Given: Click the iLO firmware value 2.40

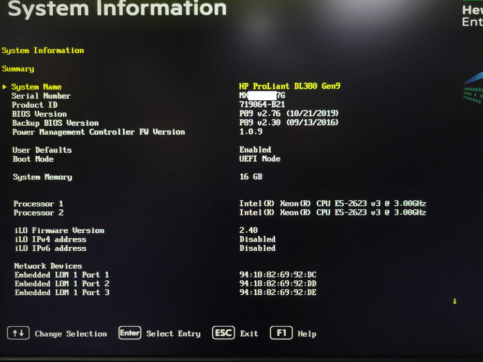Looking at the screenshot, I should [x=248, y=230].
